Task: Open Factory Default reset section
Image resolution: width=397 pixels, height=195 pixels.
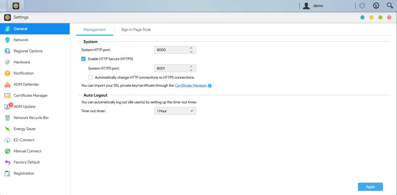Action: pyautogui.click(x=26, y=162)
